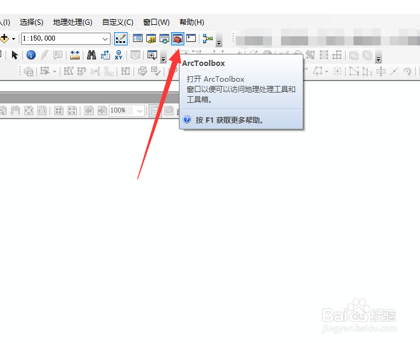Image resolution: width=420 pixels, height=343 pixels.
Task: Open the map scale 1:150,000 dropdown
Action: 105,39
